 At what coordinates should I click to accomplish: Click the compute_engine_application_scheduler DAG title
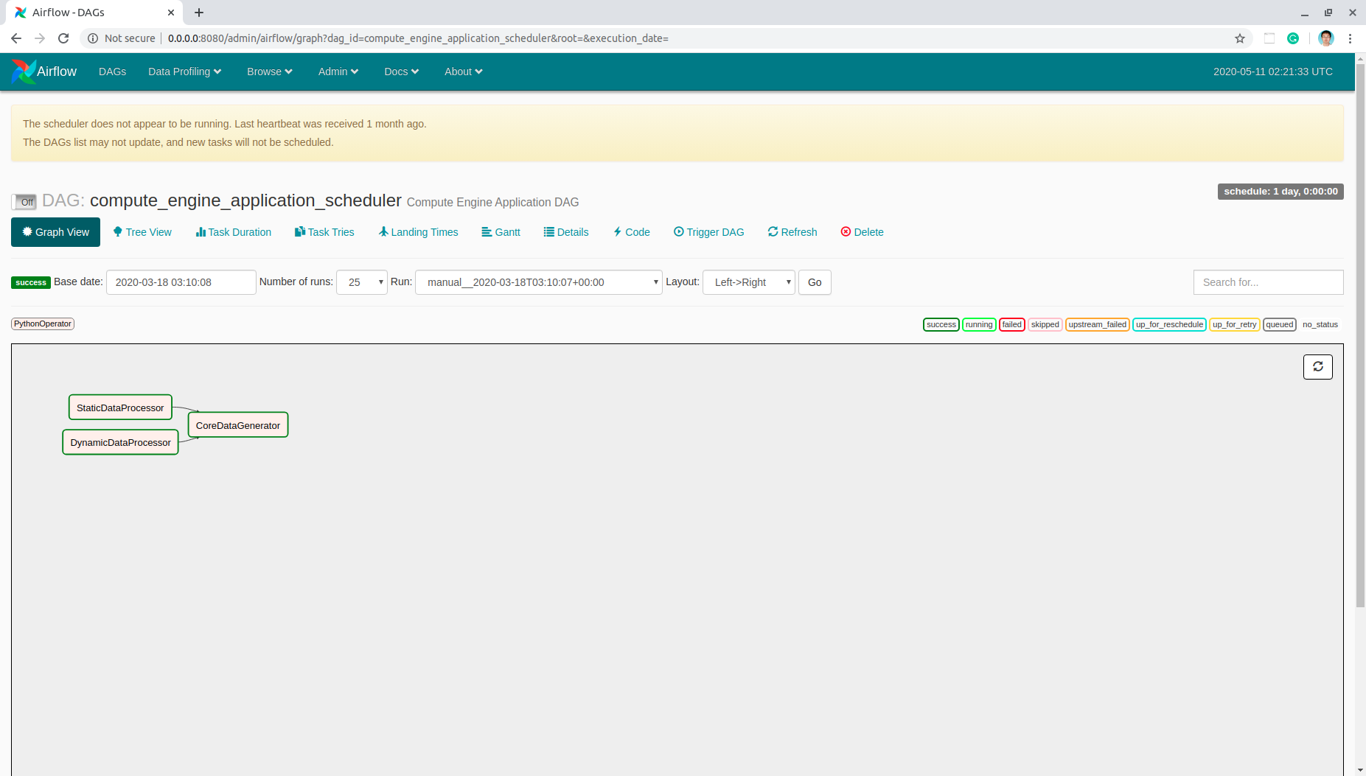pyautogui.click(x=245, y=200)
